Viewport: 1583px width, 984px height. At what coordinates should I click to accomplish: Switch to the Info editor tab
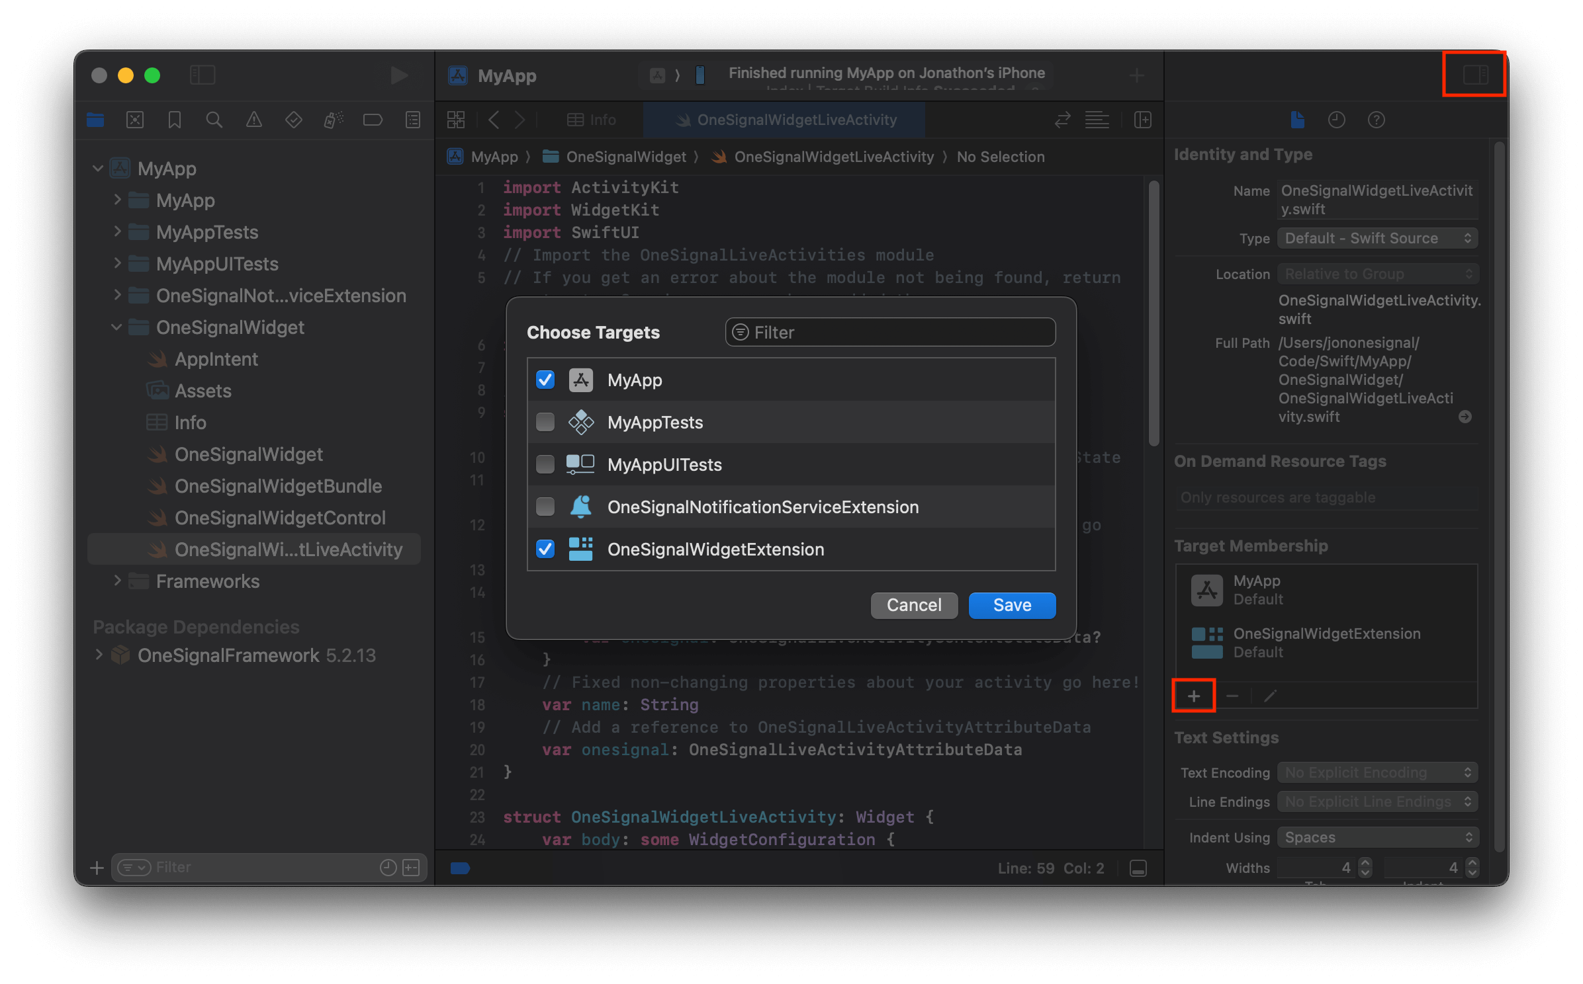point(592,120)
